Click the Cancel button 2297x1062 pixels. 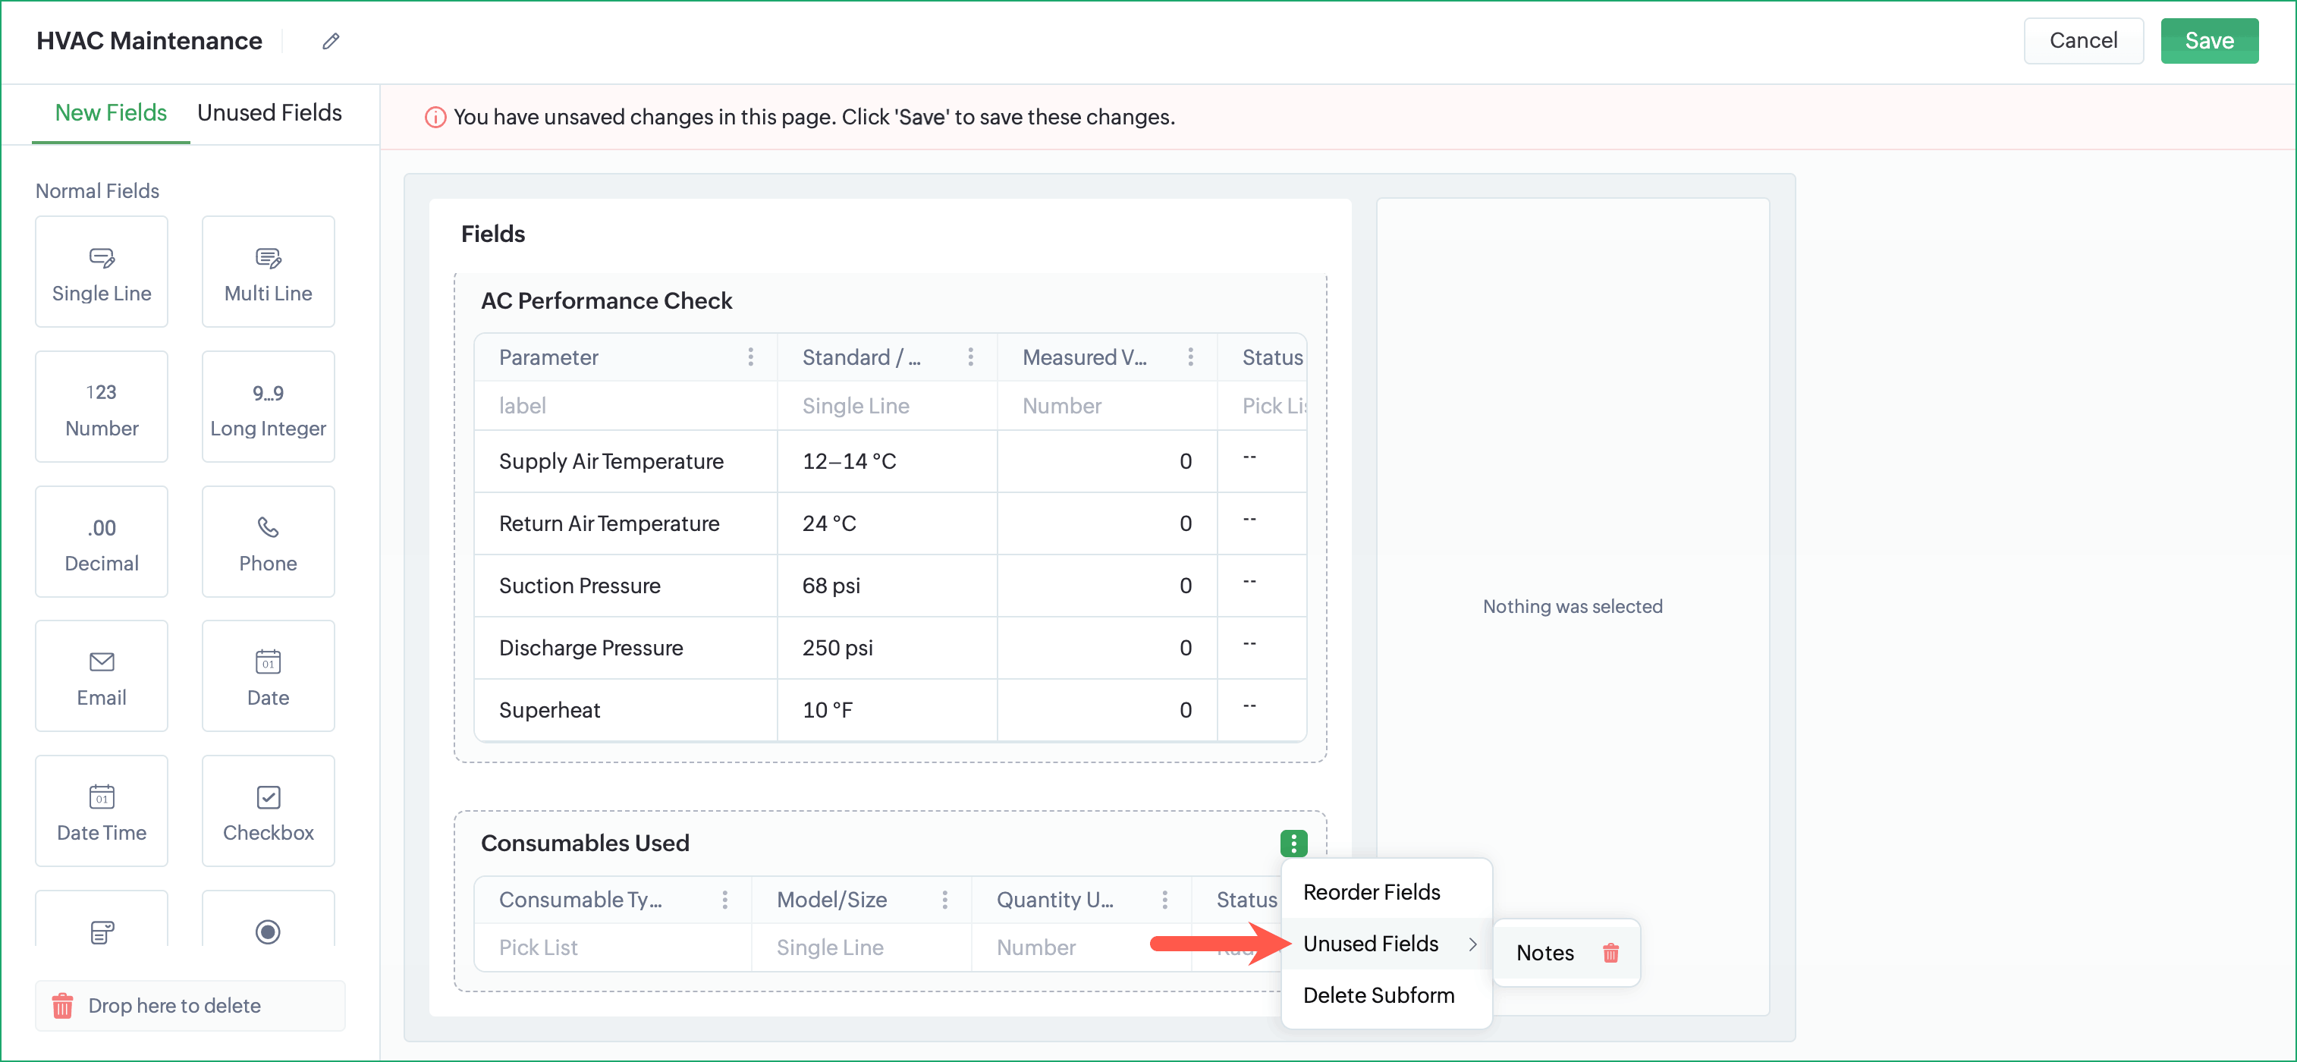point(2082,41)
